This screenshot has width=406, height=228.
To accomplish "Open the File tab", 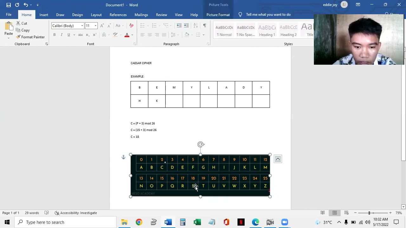I will click(9, 15).
